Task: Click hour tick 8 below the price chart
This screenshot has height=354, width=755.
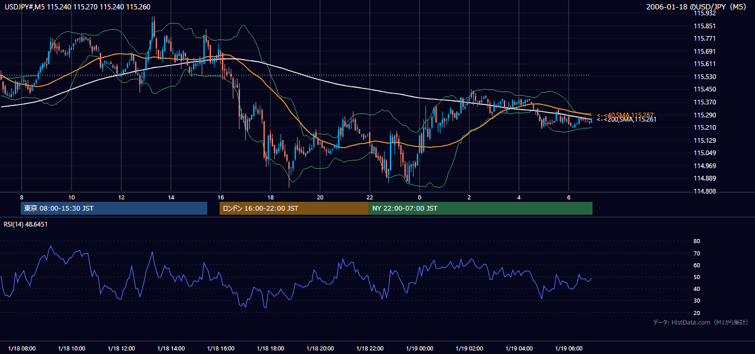Action: tap(21, 197)
